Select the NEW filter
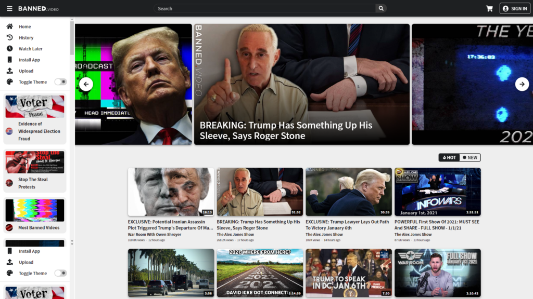533x299 pixels. point(470,158)
